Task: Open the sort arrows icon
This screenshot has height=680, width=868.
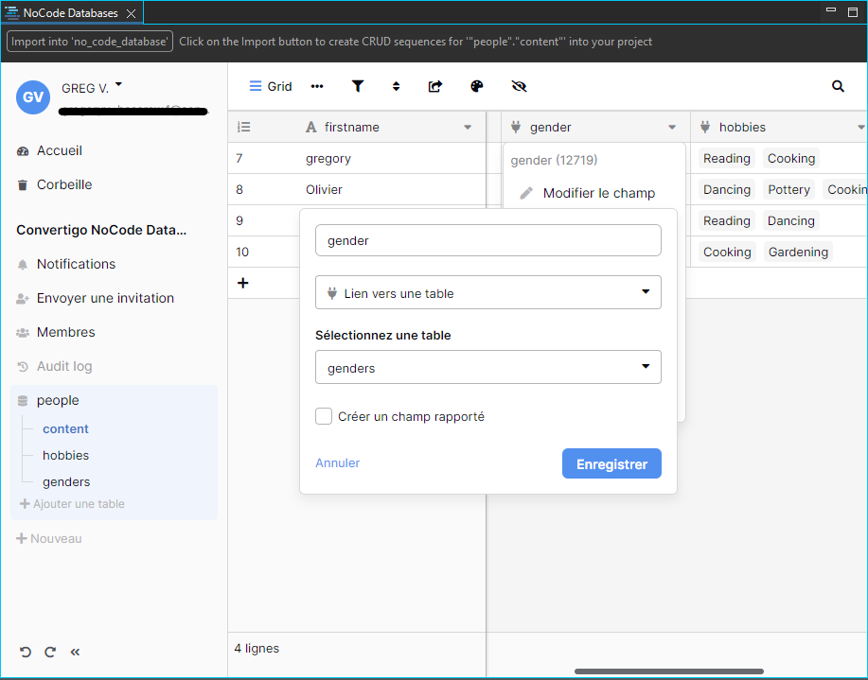Action: click(396, 86)
